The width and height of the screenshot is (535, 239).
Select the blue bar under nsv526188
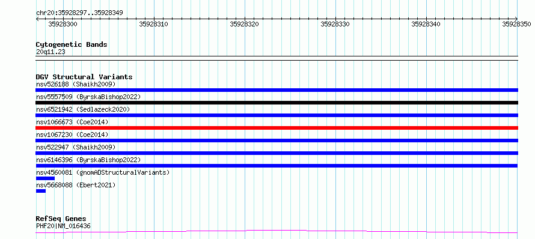[x=277, y=90]
